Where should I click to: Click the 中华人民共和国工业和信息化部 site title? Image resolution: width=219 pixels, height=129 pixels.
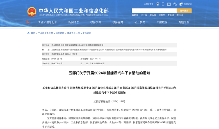[74, 11]
